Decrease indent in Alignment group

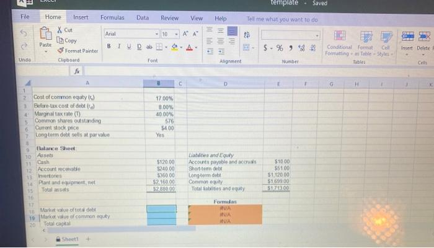(210, 51)
